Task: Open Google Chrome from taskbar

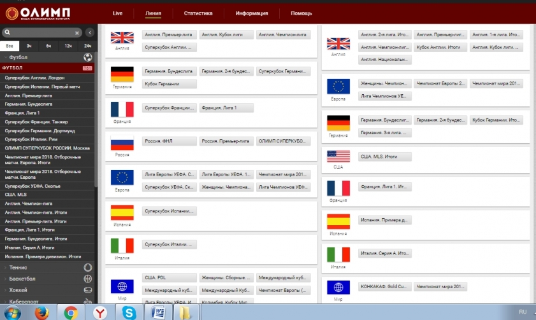Action: pyautogui.click(x=71, y=313)
